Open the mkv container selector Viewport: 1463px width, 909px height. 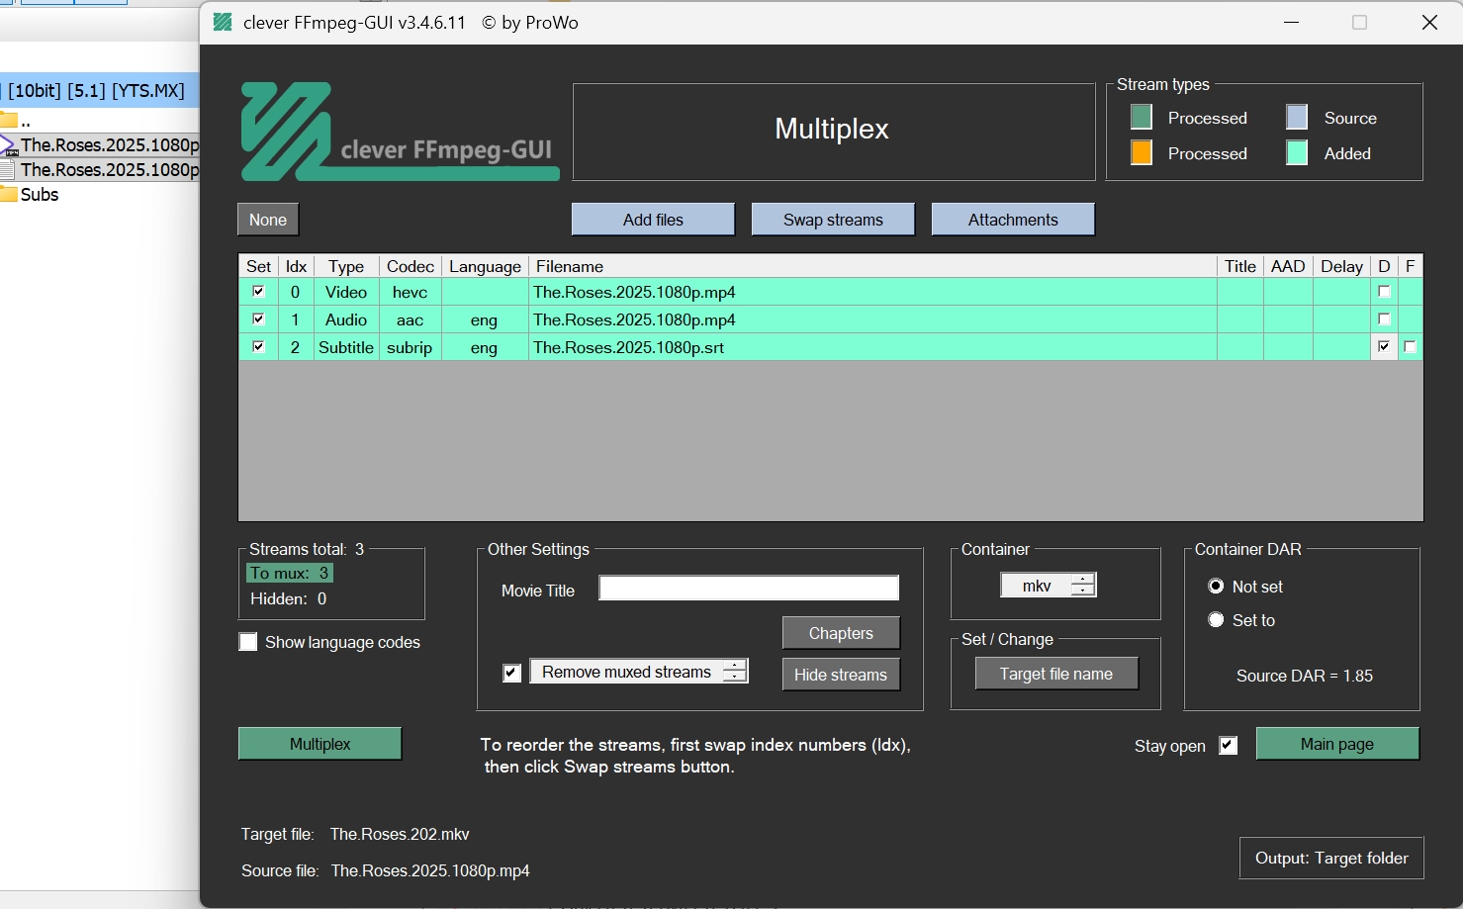coord(1048,586)
